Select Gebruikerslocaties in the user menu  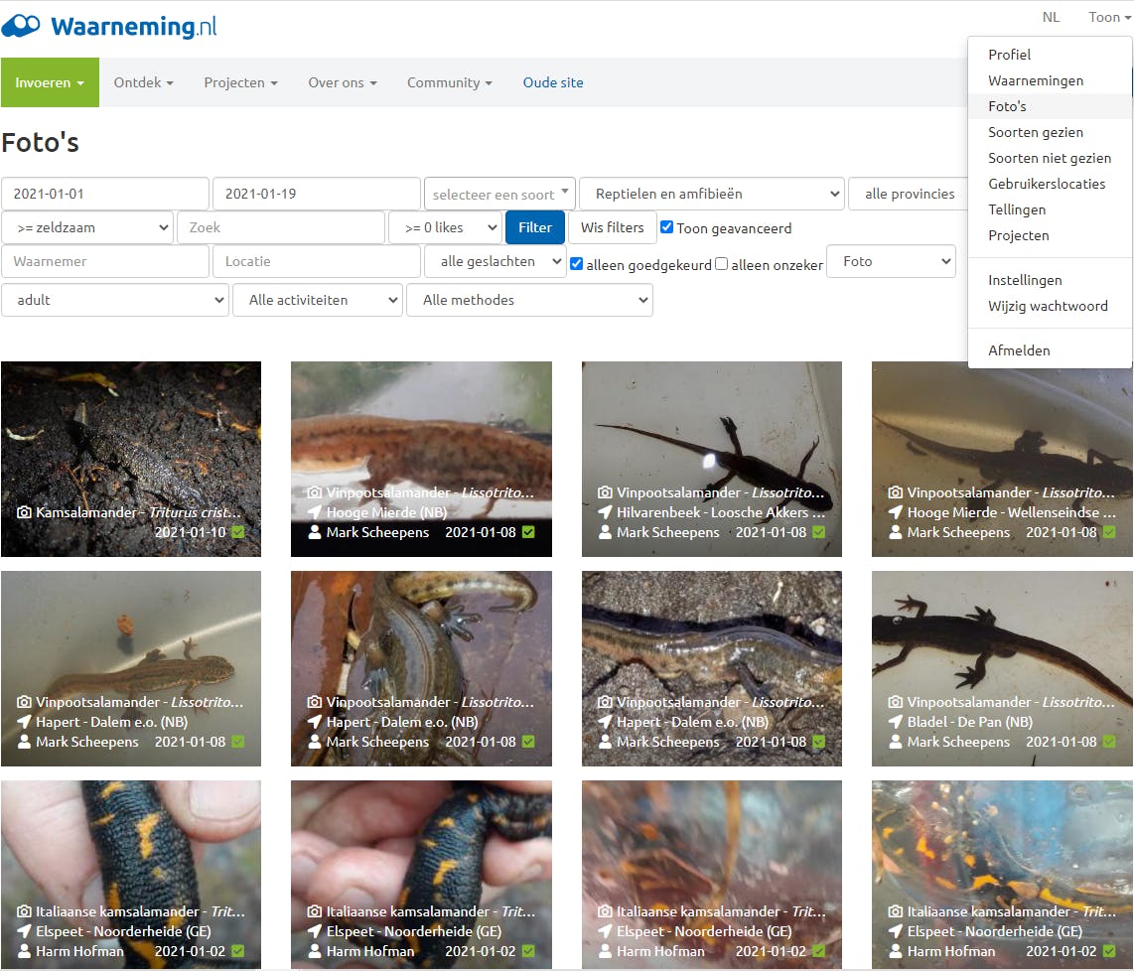(1051, 184)
